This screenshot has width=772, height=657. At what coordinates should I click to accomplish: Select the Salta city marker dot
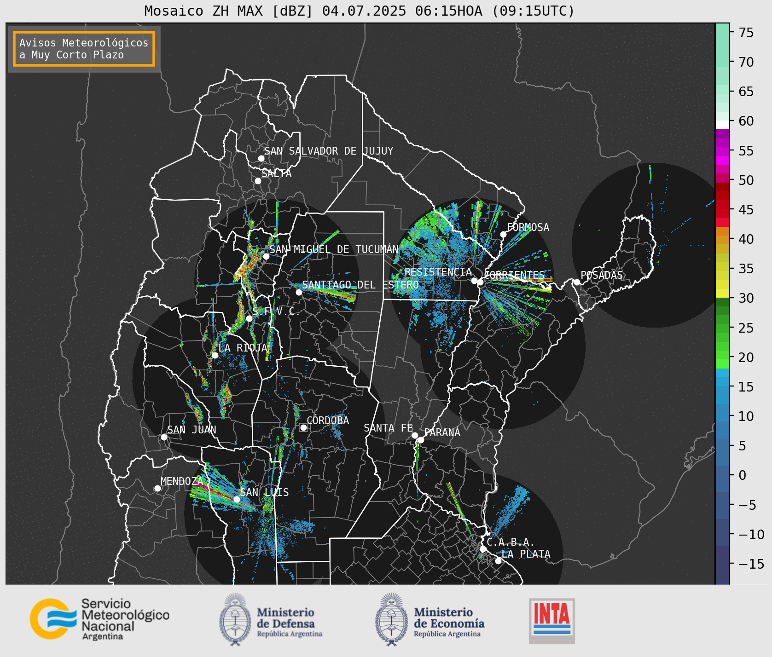coord(258,181)
